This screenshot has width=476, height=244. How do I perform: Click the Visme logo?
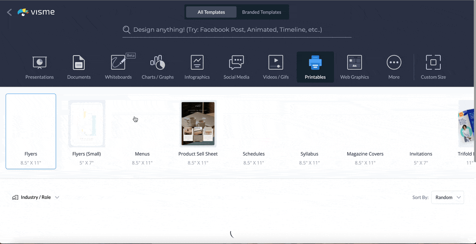[36, 12]
